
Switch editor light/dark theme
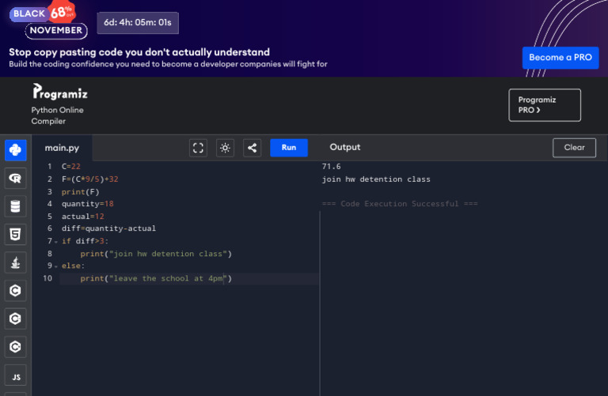pos(225,148)
